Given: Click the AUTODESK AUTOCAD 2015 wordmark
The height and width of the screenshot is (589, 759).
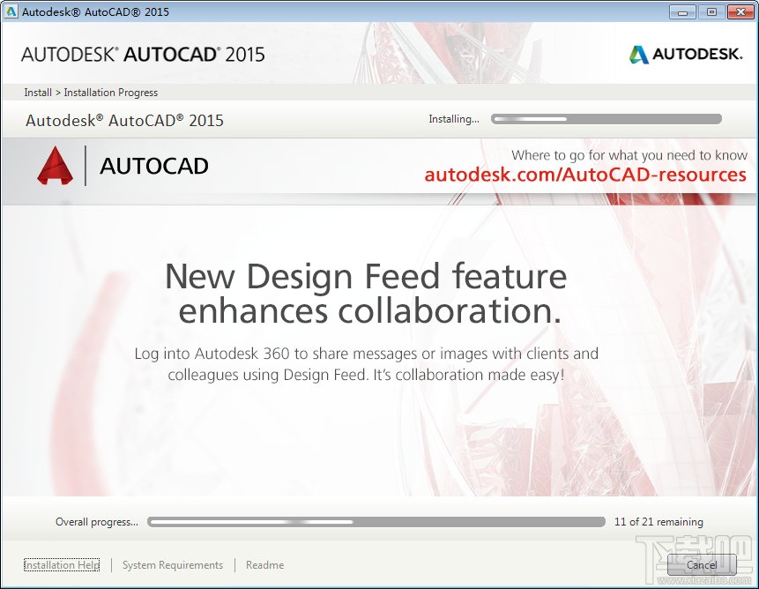Looking at the screenshot, I should tap(143, 54).
